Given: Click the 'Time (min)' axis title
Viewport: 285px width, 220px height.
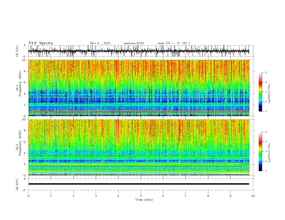Looking at the screenshot, I should [144, 200].
